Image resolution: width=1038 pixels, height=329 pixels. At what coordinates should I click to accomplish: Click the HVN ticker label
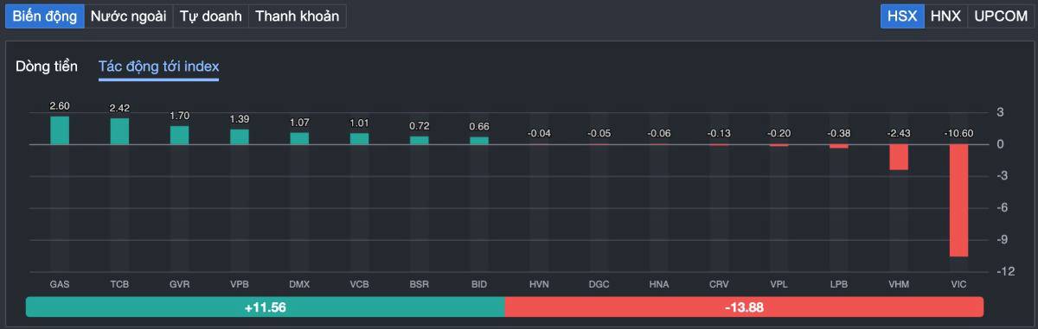tap(540, 284)
